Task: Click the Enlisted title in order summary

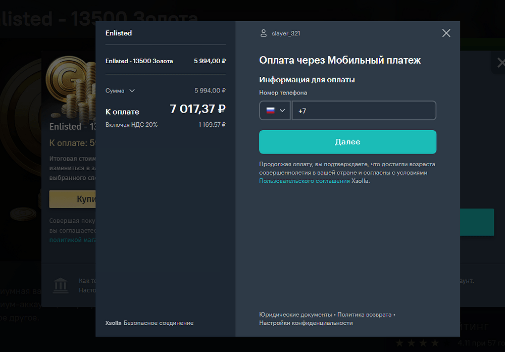Action: click(119, 33)
